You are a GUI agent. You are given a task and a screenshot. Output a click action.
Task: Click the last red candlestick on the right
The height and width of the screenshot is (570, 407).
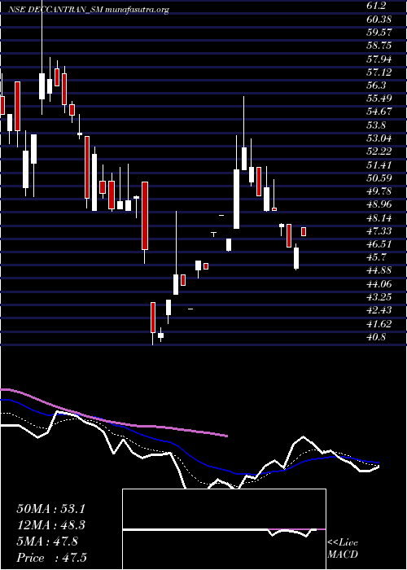pos(304,231)
